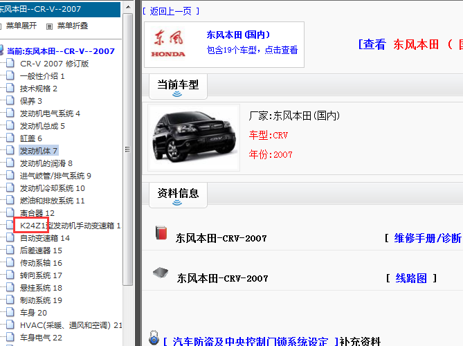The height and width of the screenshot is (346, 463).
Task: Open the 线路图 link
Action: tap(411, 278)
